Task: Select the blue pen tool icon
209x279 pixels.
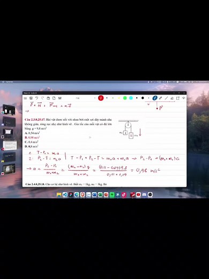Action: (x=155, y=98)
